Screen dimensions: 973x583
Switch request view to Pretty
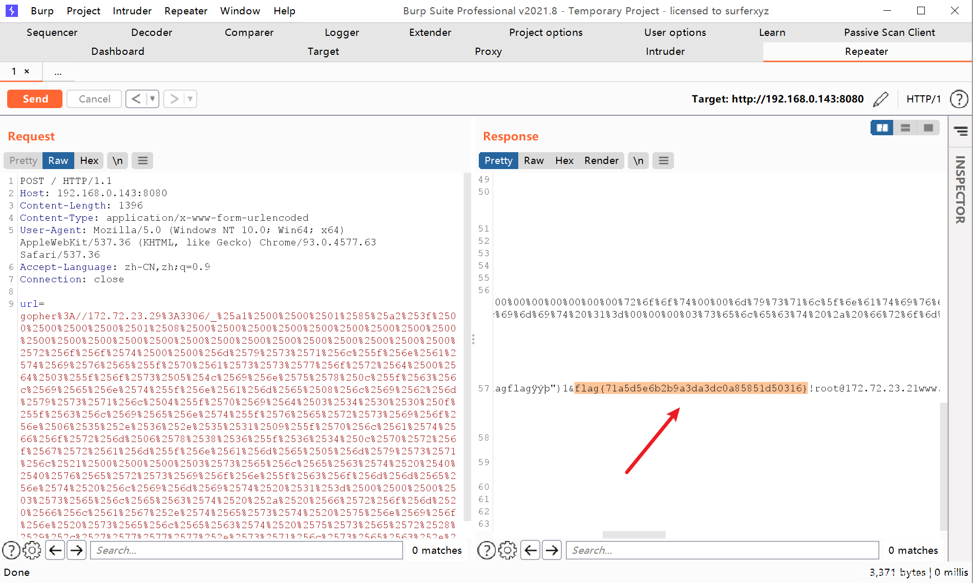click(x=23, y=161)
